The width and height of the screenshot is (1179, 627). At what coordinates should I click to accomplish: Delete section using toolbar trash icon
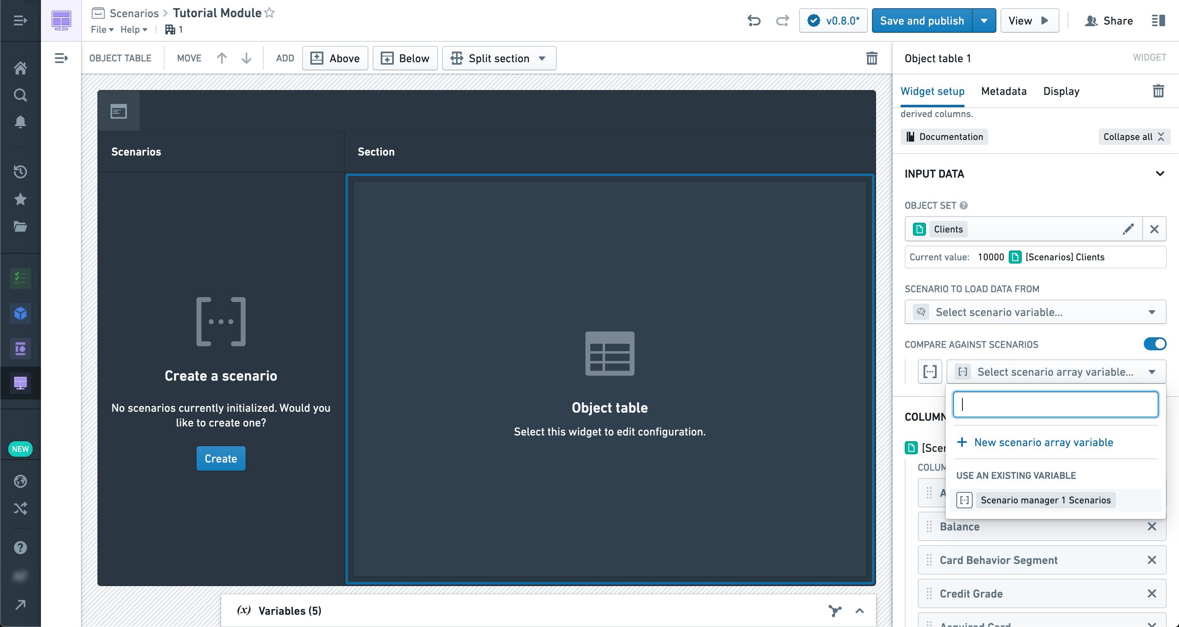[872, 58]
